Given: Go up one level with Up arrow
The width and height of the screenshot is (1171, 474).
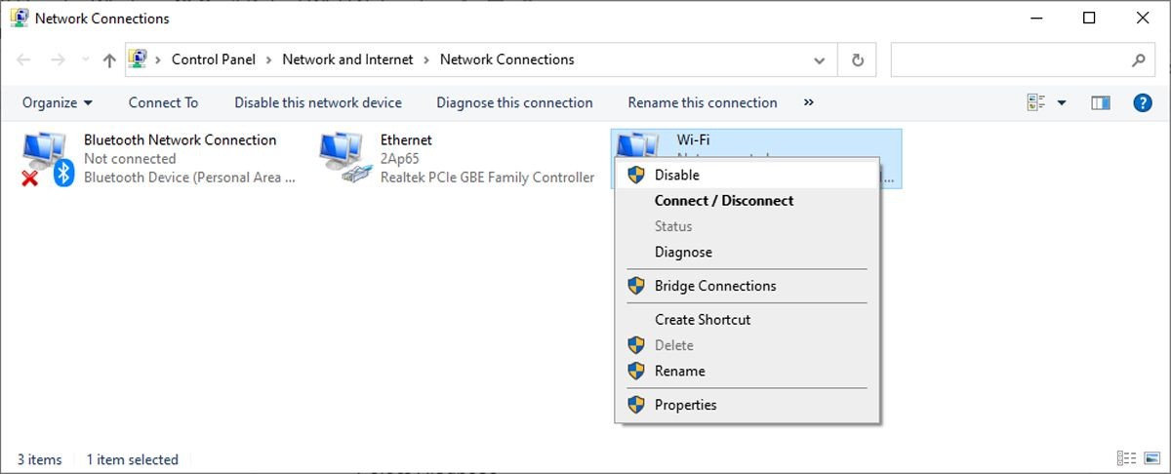Looking at the screenshot, I should (109, 59).
